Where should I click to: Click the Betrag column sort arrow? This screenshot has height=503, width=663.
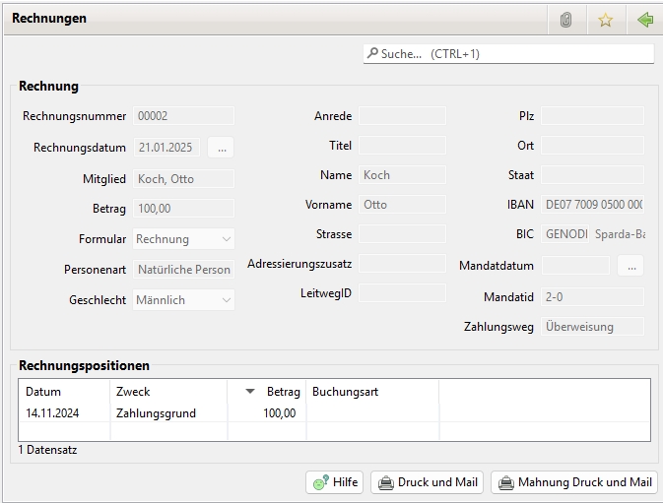tap(250, 392)
